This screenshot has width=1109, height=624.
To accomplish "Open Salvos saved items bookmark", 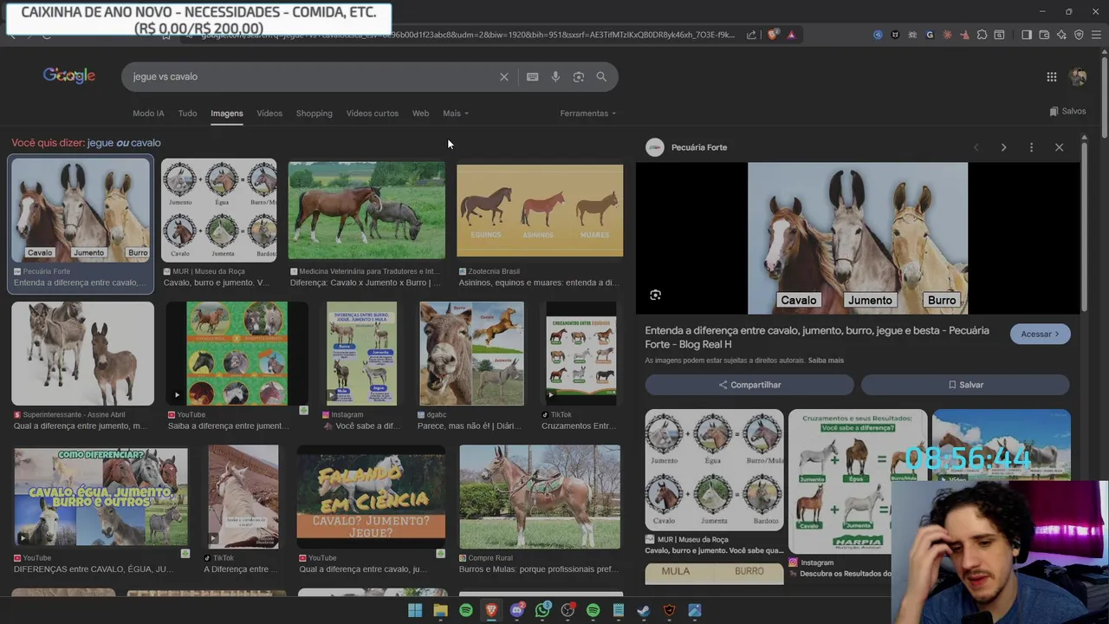I will pyautogui.click(x=1067, y=111).
